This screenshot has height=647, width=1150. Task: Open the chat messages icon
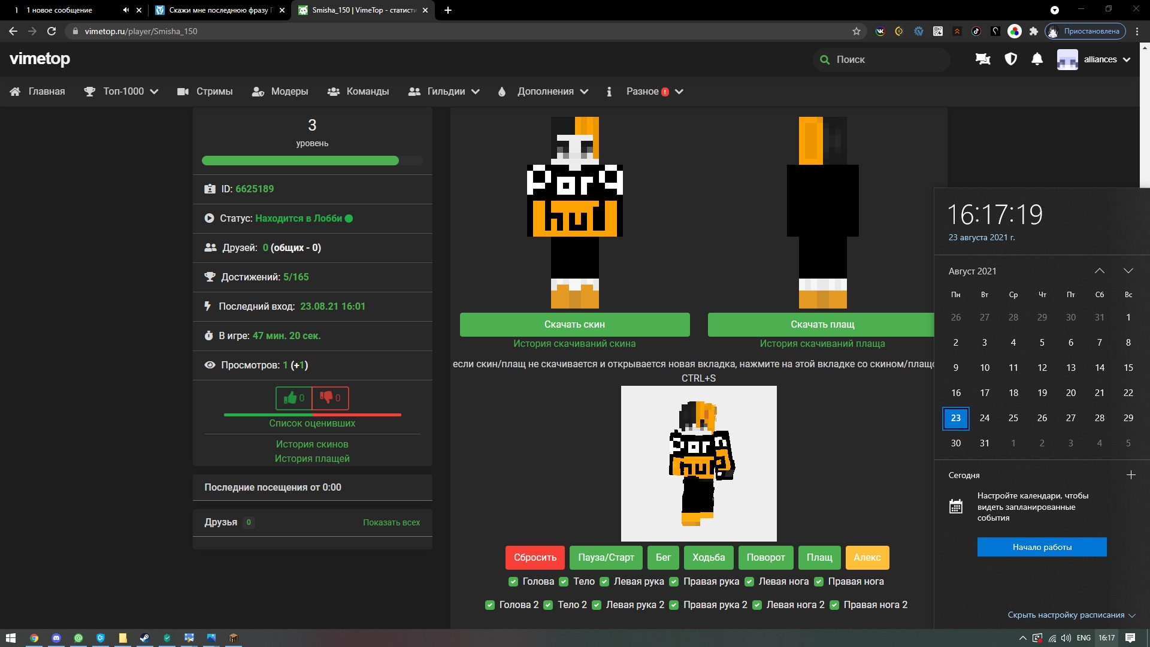[x=983, y=59]
